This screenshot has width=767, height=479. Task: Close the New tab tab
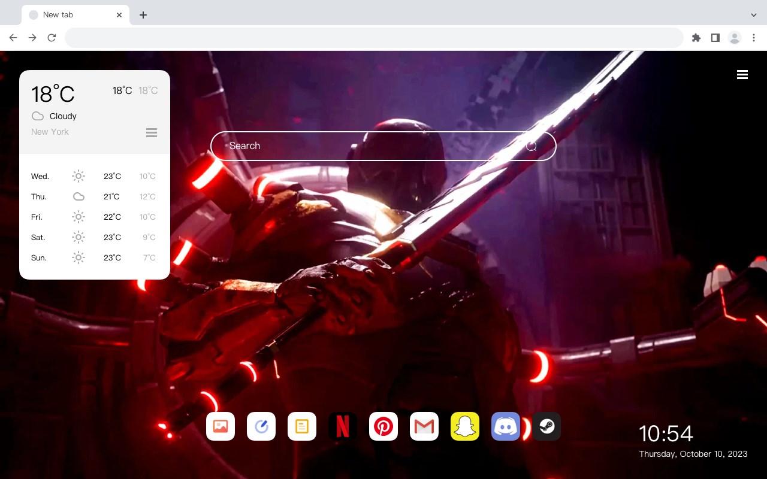pyautogui.click(x=119, y=15)
